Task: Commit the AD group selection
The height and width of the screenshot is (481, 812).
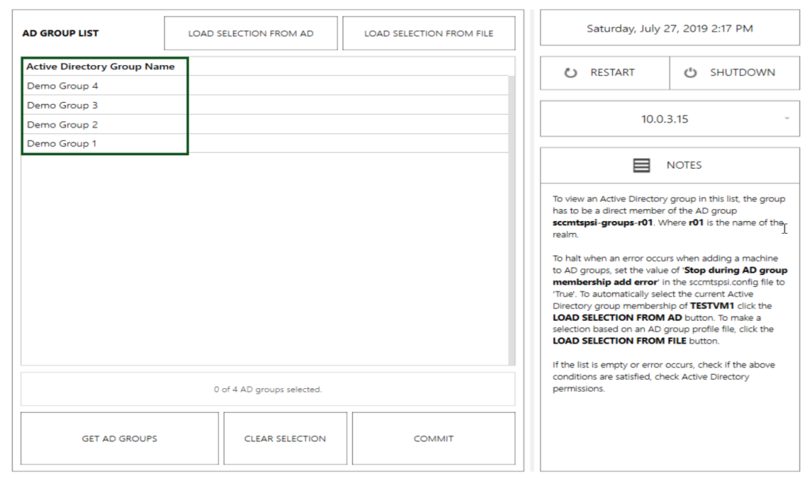Action: pyautogui.click(x=433, y=438)
